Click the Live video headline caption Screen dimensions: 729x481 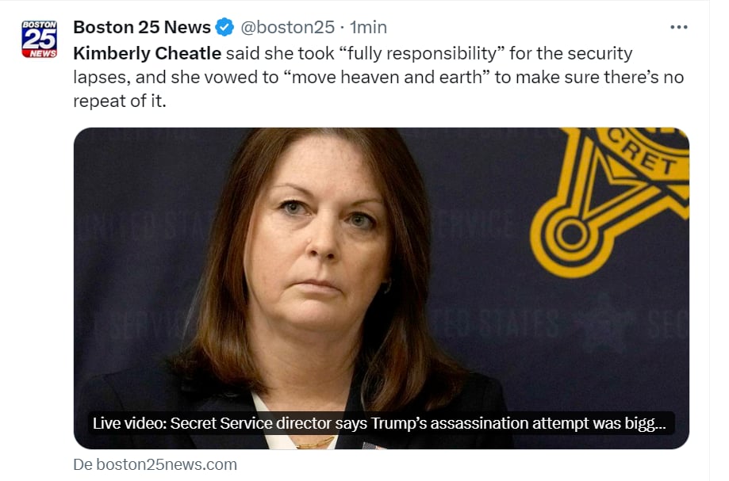click(379, 423)
